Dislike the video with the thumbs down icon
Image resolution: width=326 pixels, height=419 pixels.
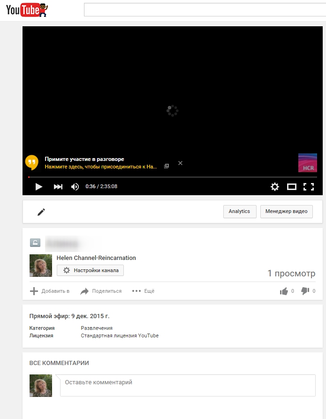(305, 291)
